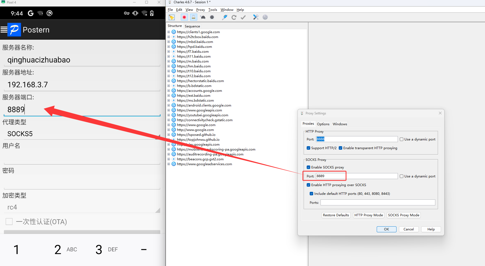Open the 代理类型 SOCKS5 dropdown

[x=82, y=134]
